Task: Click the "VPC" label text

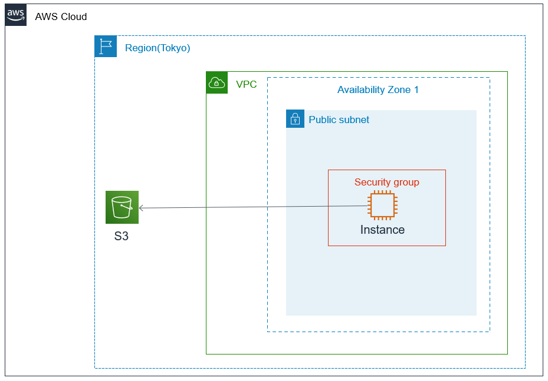Action: click(247, 84)
